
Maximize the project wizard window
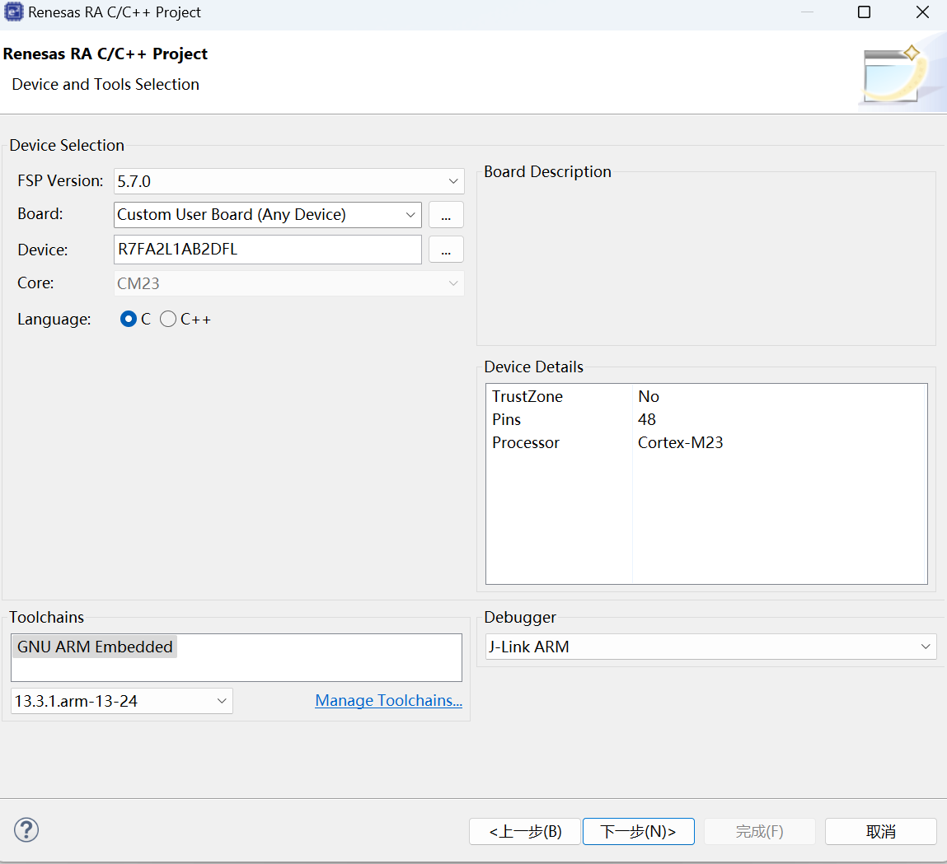[x=865, y=12]
